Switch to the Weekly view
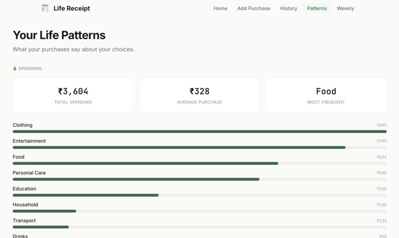 [346, 8]
